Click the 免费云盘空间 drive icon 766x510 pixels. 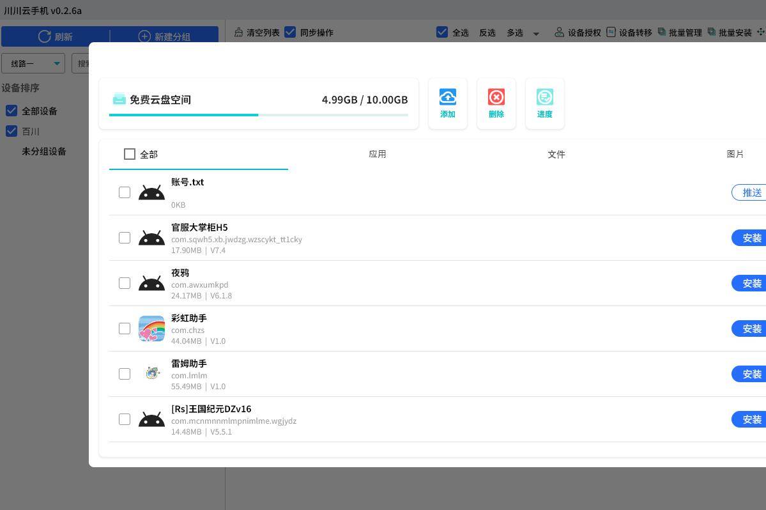point(119,99)
